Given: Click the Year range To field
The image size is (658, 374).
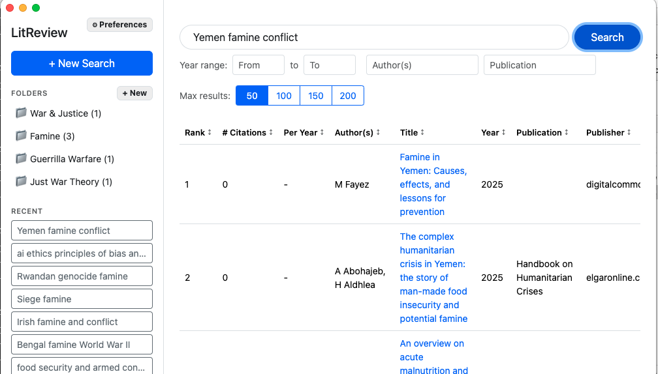Looking at the screenshot, I should click(330, 65).
